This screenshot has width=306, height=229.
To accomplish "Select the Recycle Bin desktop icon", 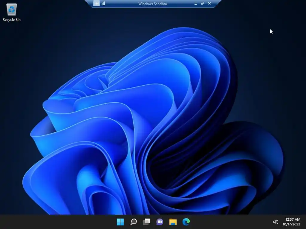I will [x=12, y=12].
